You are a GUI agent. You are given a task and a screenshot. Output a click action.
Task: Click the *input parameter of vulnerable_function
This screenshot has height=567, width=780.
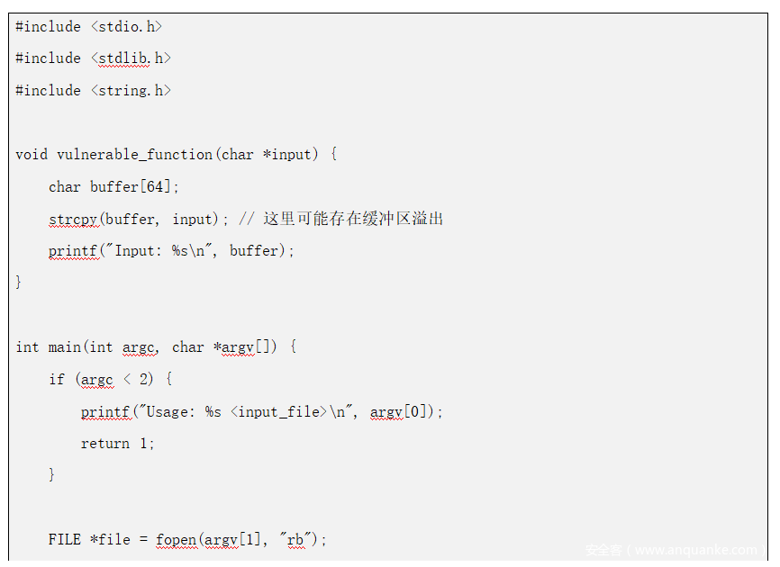290,154
